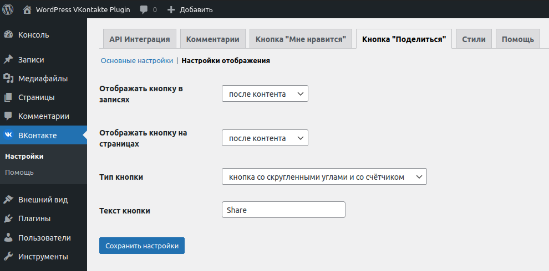Select the ВКонтакте menu item
Viewport: 549px width, 271px height.
[x=43, y=135]
